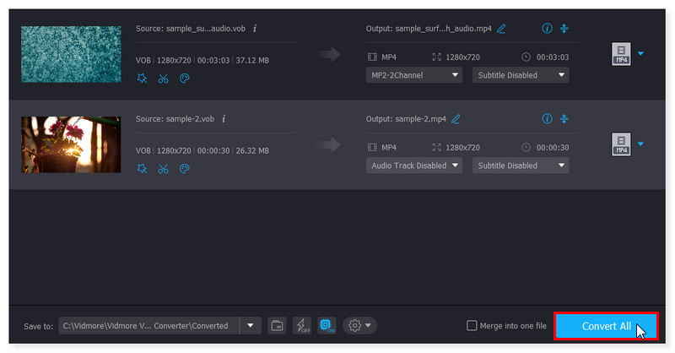
Task: Open the output folder icon
Action: coord(277,326)
